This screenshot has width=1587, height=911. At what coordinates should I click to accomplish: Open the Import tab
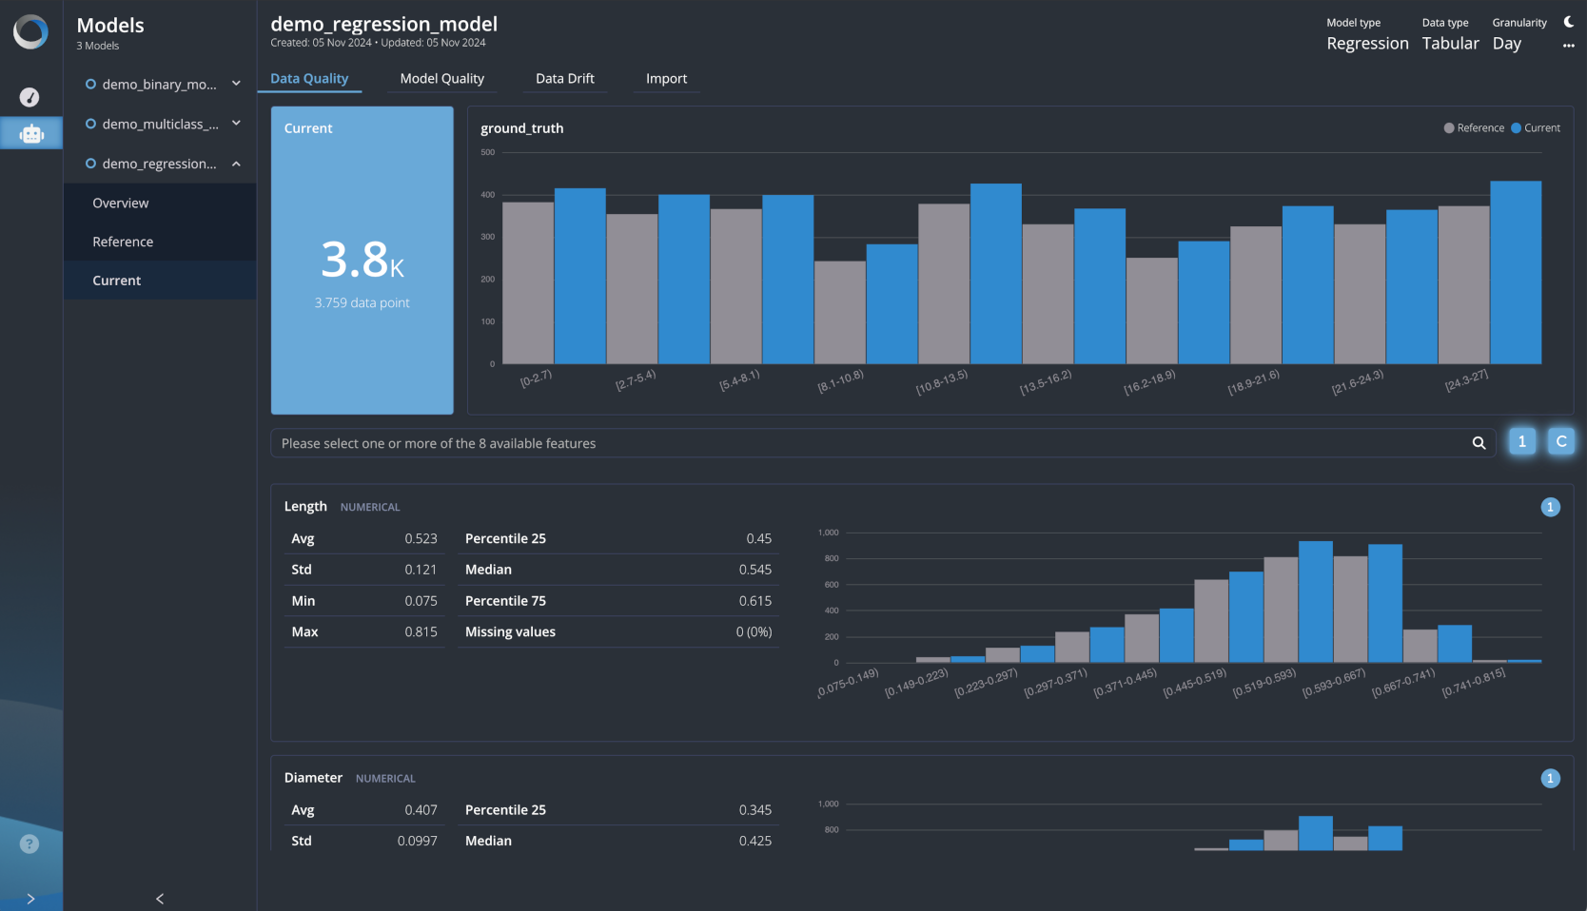(666, 79)
